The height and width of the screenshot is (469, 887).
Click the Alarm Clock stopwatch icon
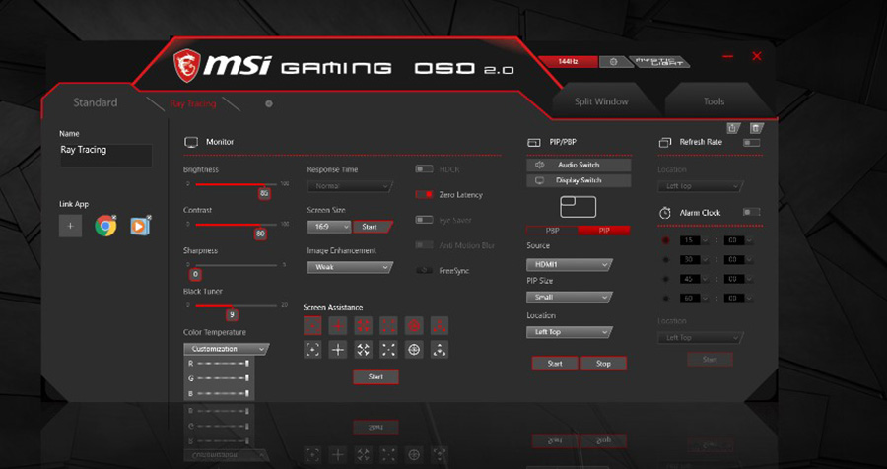[664, 213]
